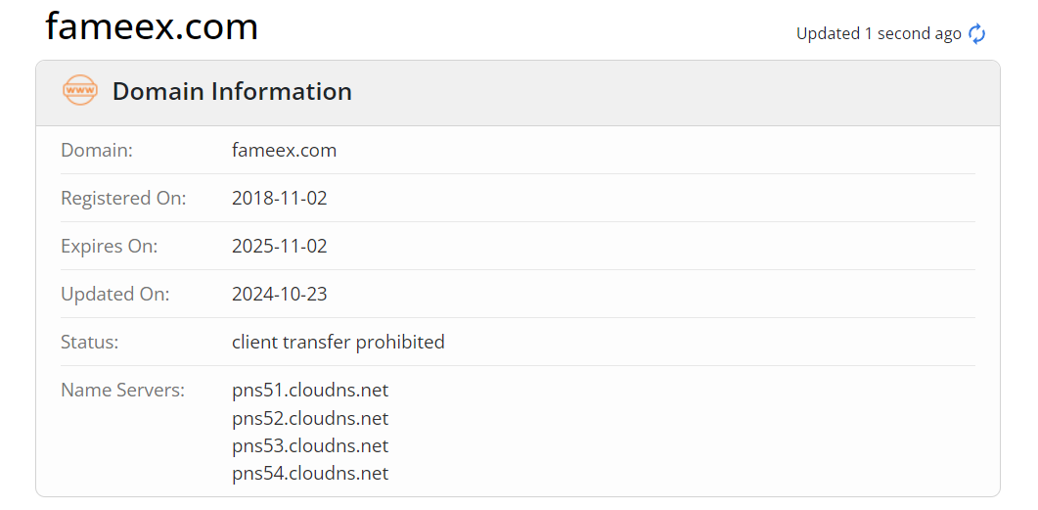The image size is (1038, 510).
Task: Click the updated date 2024-10-23
Action: (x=279, y=295)
